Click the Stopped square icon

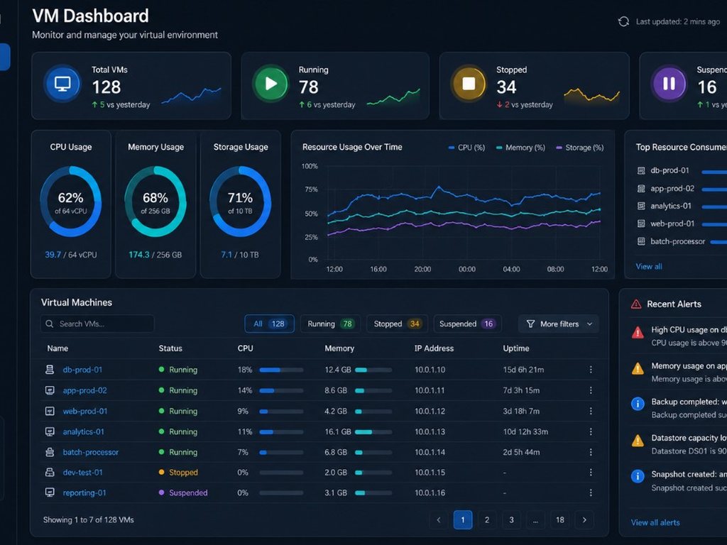pos(469,84)
